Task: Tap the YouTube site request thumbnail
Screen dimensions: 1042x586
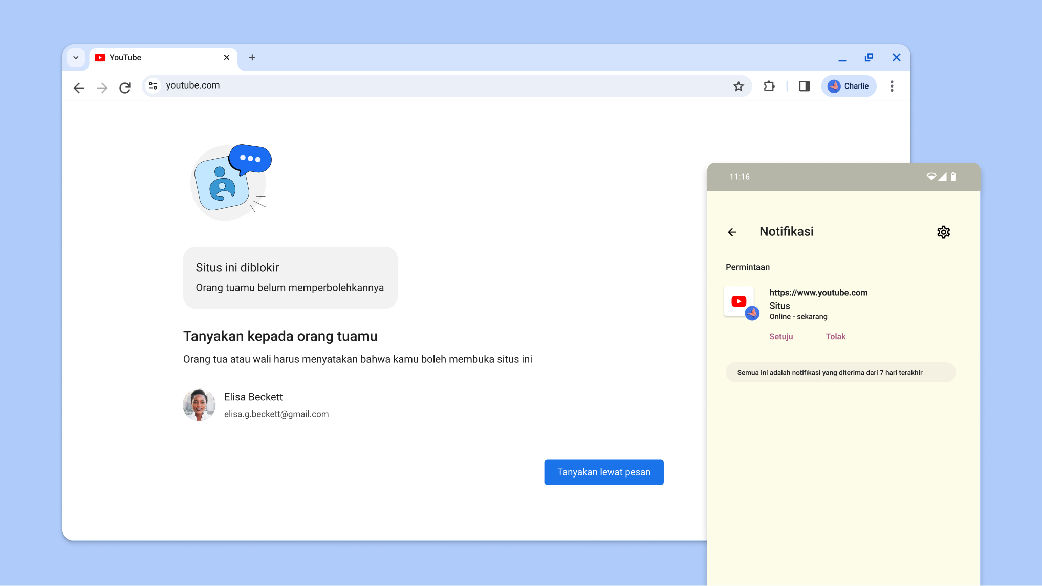Action: click(x=739, y=302)
